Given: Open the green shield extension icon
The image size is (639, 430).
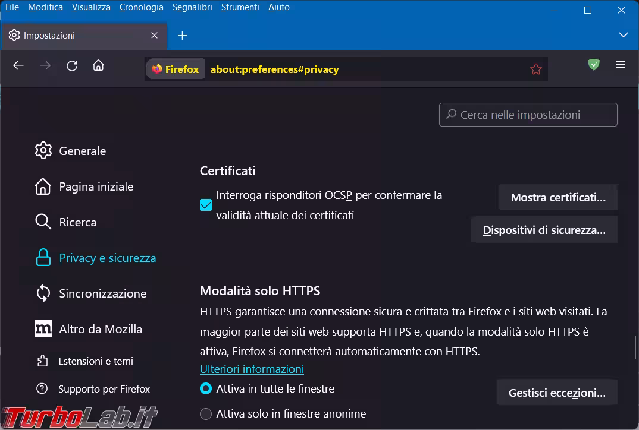Looking at the screenshot, I should pos(593,65).
